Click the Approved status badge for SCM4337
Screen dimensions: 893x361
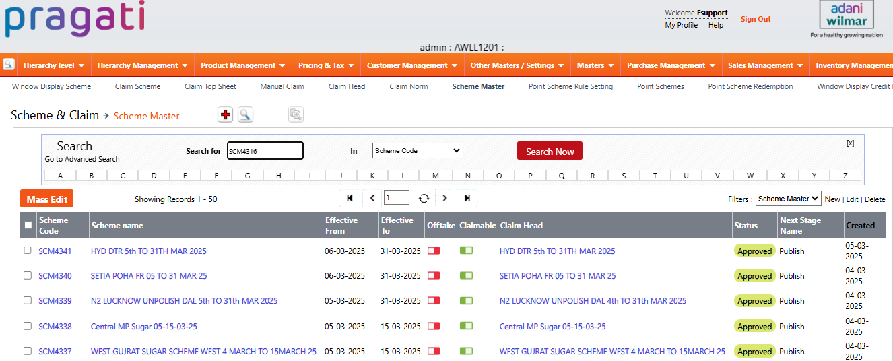point(754,352)
